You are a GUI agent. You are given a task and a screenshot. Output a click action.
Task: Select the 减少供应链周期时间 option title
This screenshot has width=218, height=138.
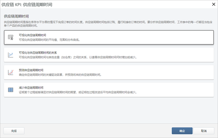(31, 88)
